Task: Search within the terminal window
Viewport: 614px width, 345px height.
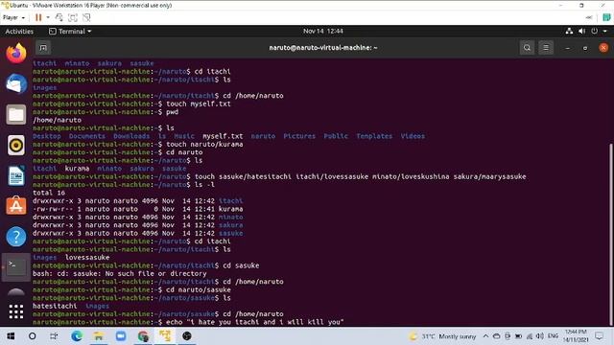Action: 527,48
